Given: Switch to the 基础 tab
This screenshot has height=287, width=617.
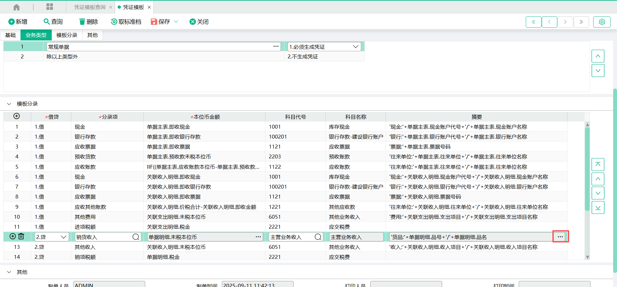Looking at the screenshot, I should click(10, 35).
